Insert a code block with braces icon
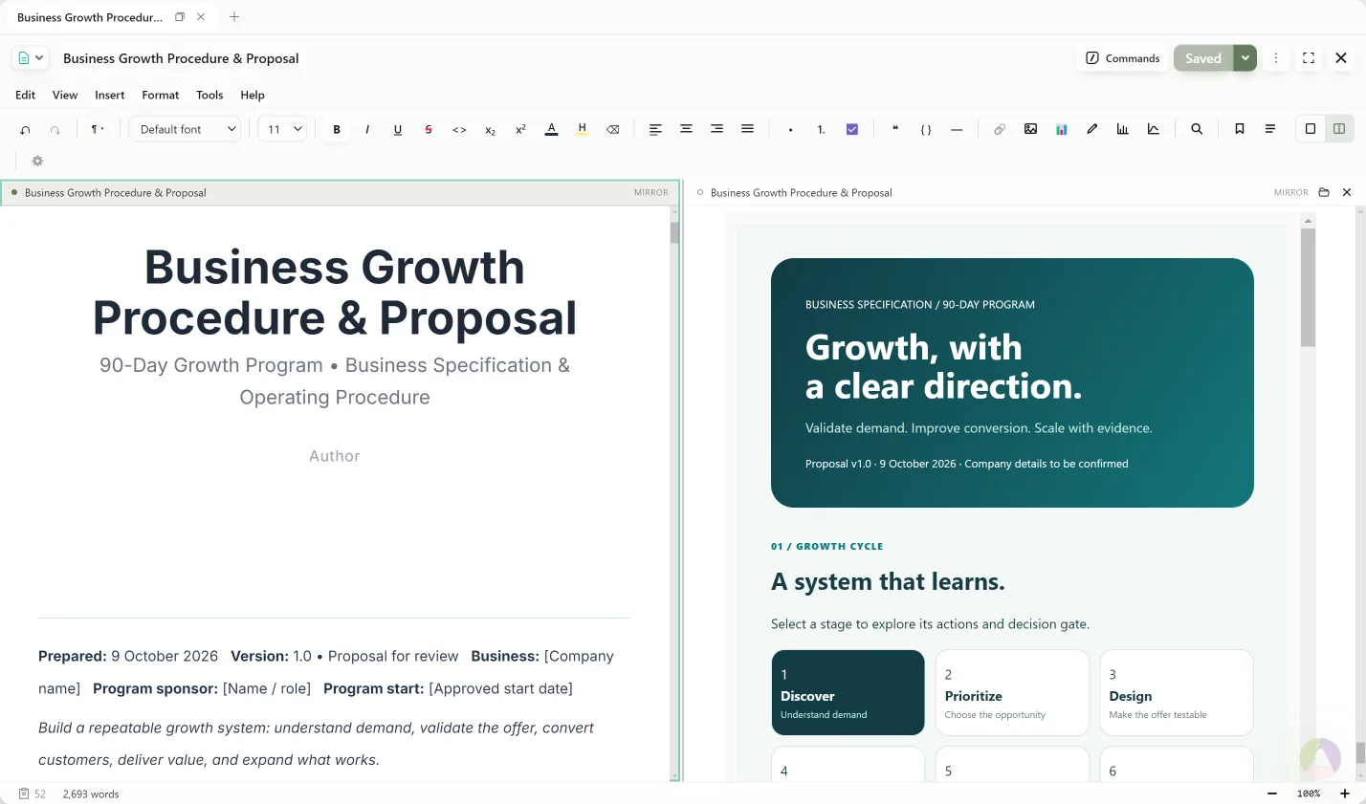Viewport: 1366px width, 804px height. coord(926,129)
